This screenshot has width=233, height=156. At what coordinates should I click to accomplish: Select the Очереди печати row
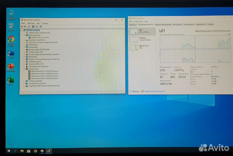coord(33,62)
